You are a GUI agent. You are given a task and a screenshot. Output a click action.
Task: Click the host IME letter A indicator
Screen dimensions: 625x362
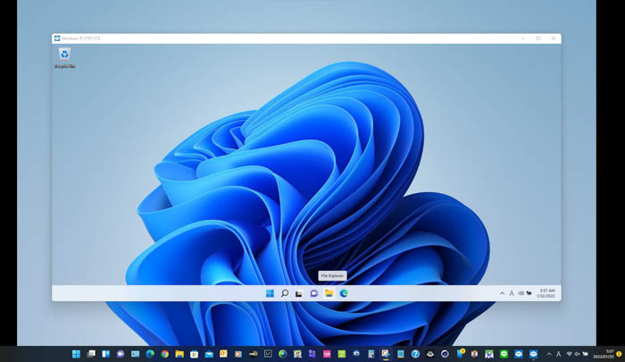[558, 354]
